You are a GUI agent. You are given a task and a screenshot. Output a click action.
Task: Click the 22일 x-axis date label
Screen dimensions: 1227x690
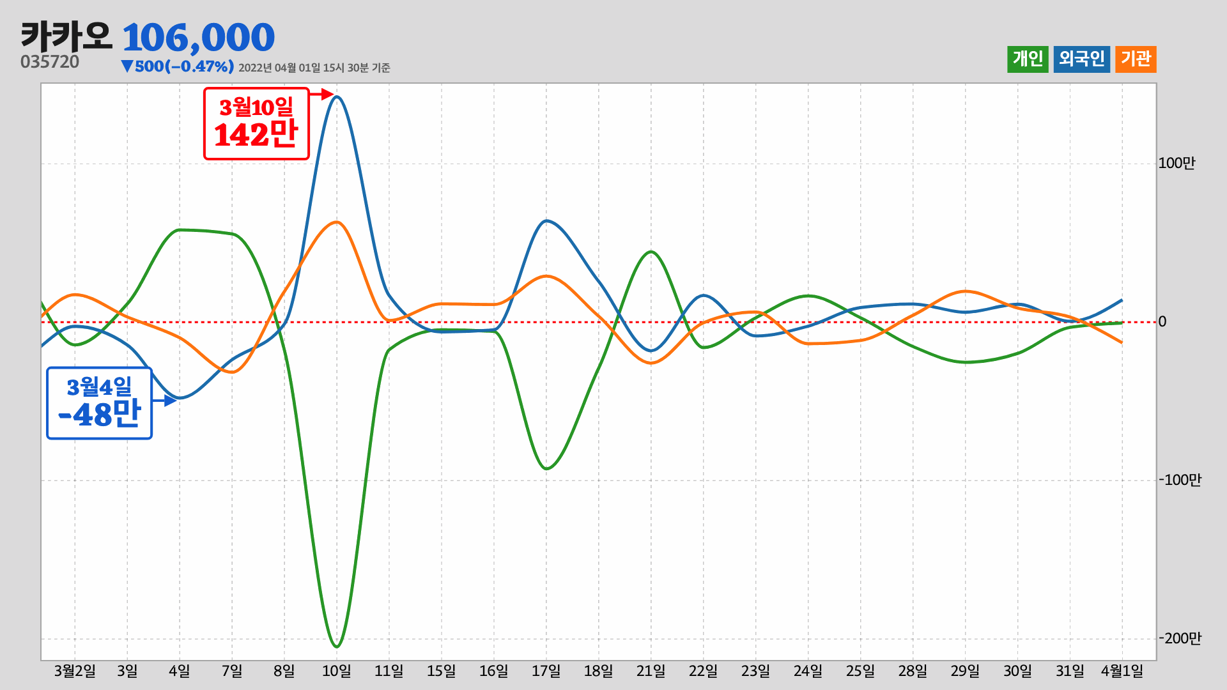pyautogui.click(x=704, y=671)
